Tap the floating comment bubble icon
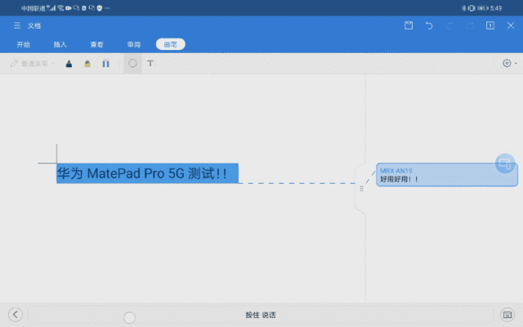This screenshot has height=327, width=523. pos(505,163)
